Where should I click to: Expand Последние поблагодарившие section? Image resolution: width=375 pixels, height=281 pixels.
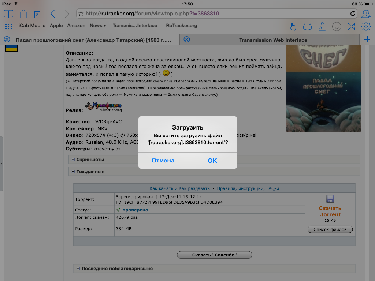pos(214,268)
